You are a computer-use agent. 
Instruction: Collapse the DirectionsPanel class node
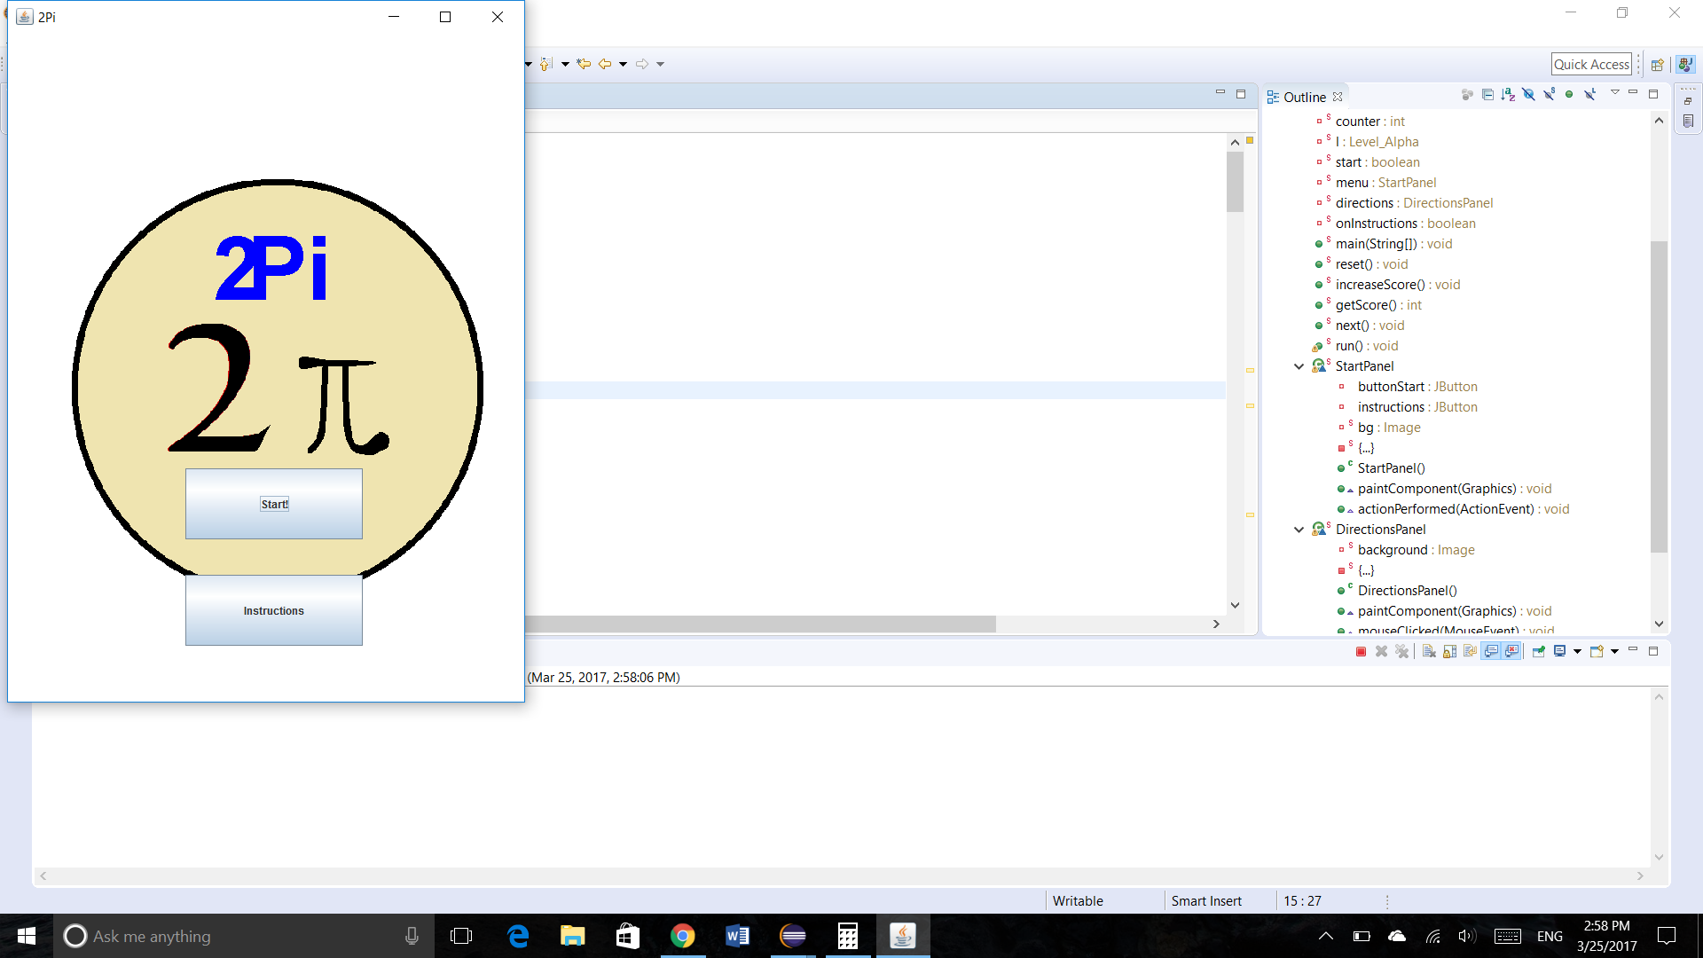pos(1299,530)
